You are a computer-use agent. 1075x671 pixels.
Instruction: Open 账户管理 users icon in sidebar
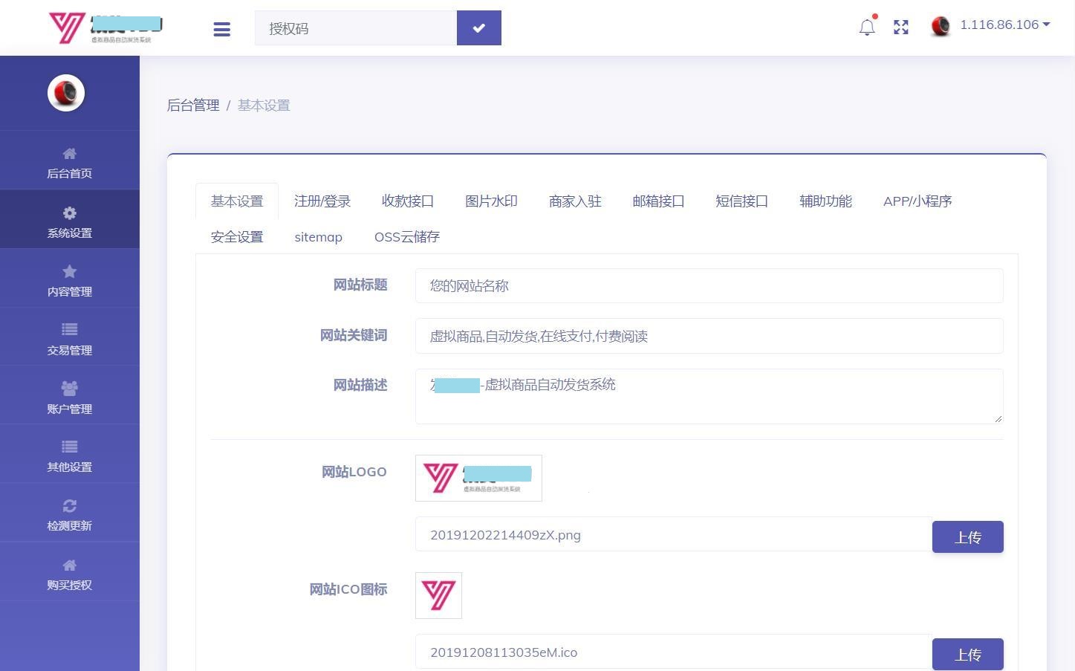pos(69,389)
